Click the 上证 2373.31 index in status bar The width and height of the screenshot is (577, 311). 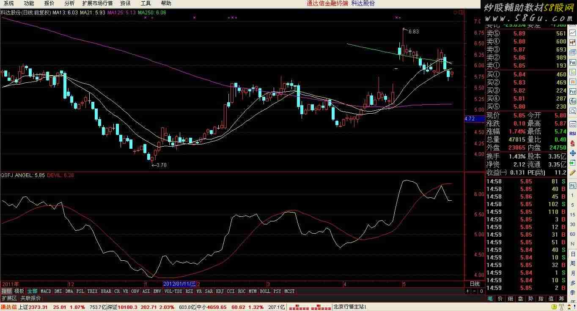[x=33, y=307]
